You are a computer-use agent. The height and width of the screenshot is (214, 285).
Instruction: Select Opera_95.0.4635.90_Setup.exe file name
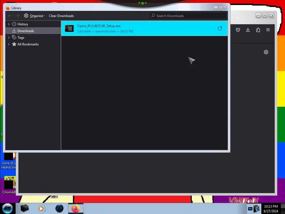99,26
